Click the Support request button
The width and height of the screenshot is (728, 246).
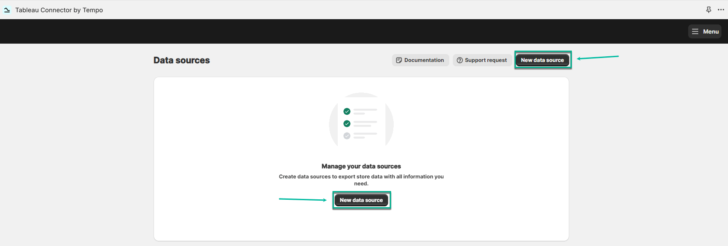click(482, 60)
